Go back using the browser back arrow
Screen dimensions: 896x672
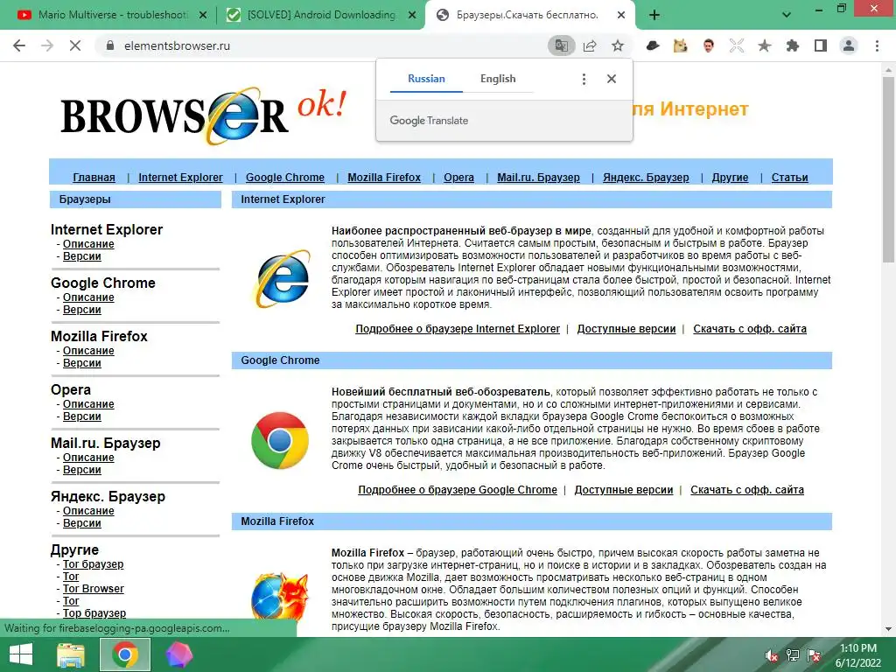coord(19,45)
